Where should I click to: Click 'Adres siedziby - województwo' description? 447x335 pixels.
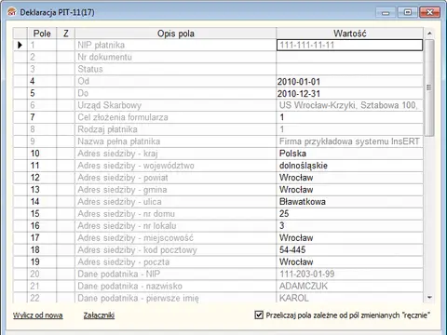(x=175, y=166)
